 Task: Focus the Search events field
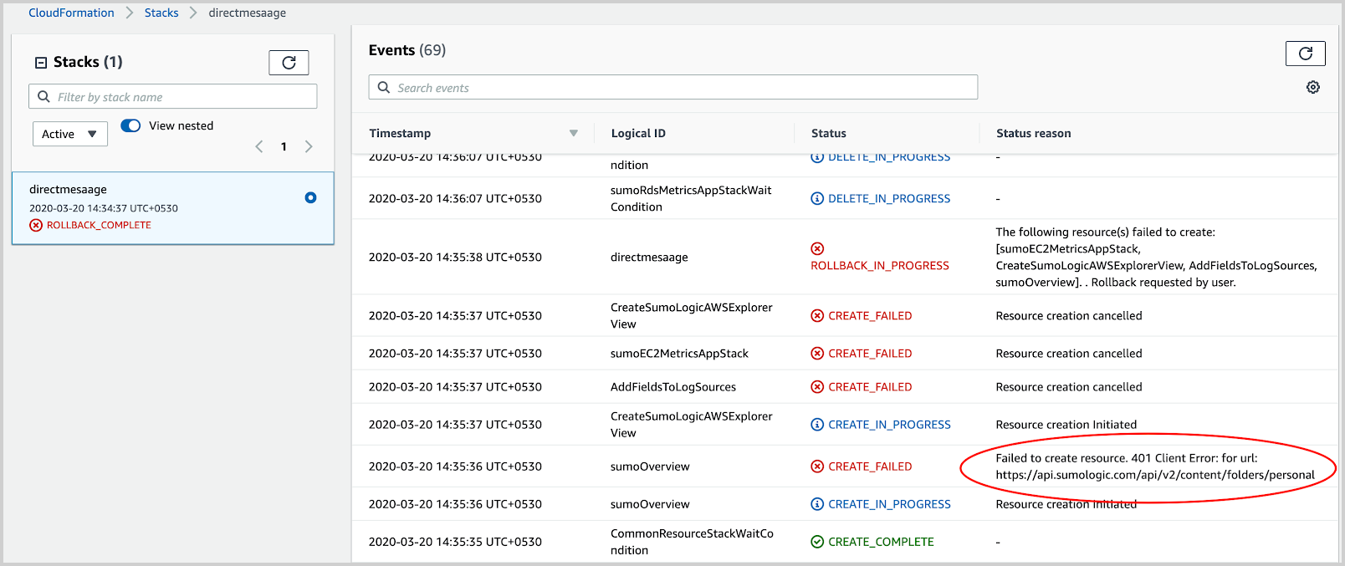pyautogui.click(x=673, y=88)
